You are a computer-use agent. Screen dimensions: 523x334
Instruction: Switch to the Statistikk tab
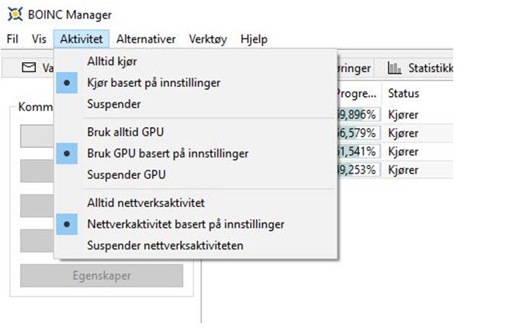421,68
